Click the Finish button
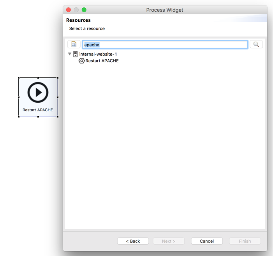Screen dimensions: 273x256 [245, 241]
